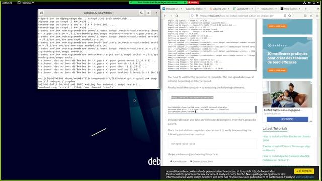Image resolution: width=322 pixels, height=181 pixels.
Task: Click the B&You couple advertisement photo
Action: coord(287,95)
